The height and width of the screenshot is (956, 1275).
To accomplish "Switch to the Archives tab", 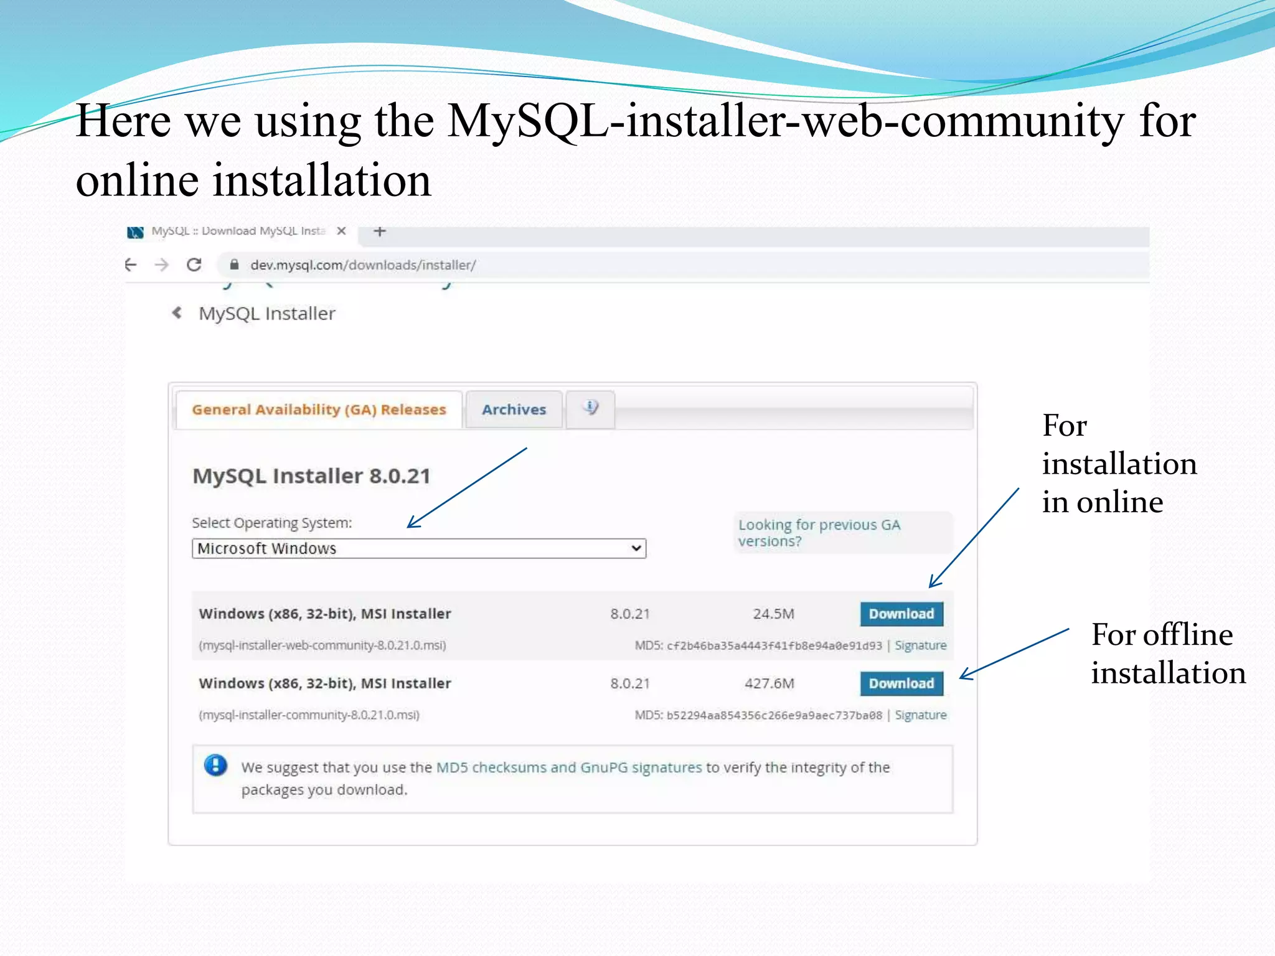I will (x=514, y=410).
